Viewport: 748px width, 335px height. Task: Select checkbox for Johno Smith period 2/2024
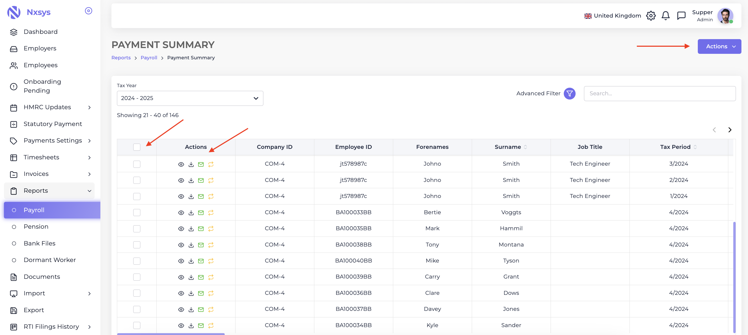point(137,180)
